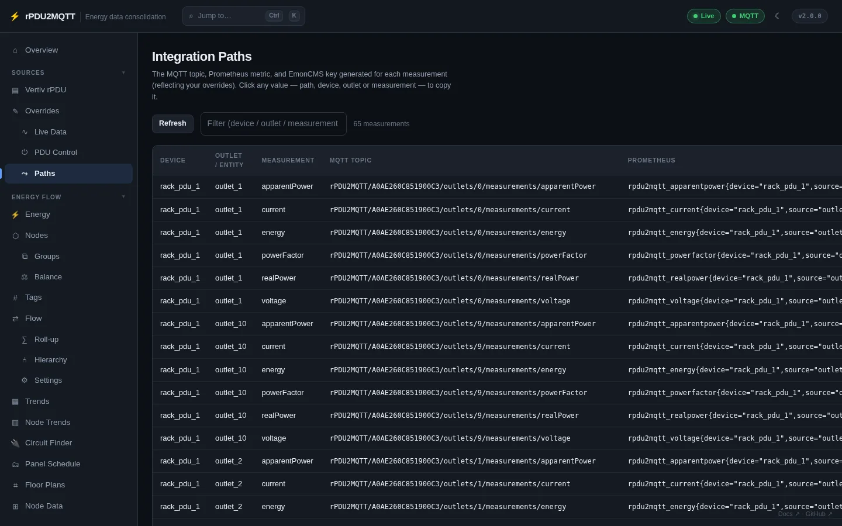Collapse the ENERGY FLOW section chevron
The height and width of the screenshot is (526, 842).
click(123, 197)
